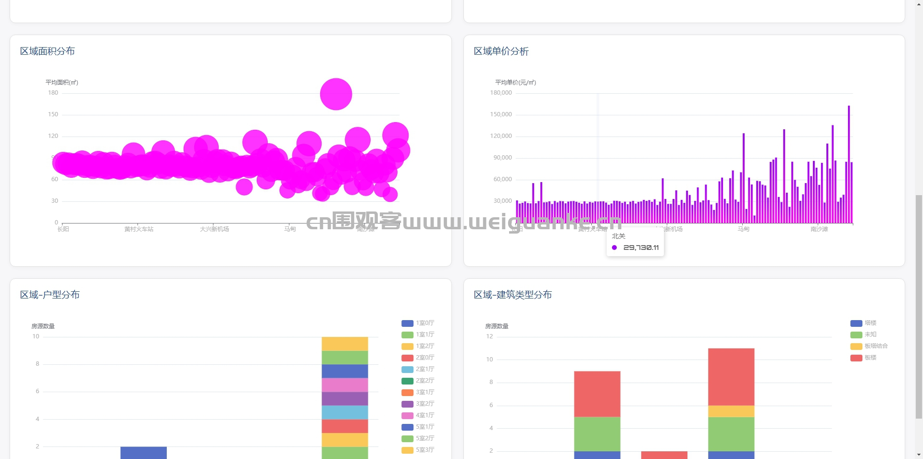Click the 150,000 price axis value
This screenshot has height=459, width=923.
pos(501,114)
